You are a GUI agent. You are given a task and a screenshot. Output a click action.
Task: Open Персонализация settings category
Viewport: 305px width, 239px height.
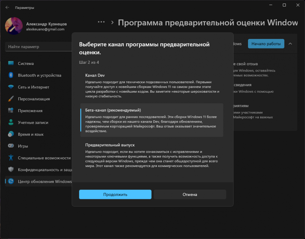click(38, 99)
